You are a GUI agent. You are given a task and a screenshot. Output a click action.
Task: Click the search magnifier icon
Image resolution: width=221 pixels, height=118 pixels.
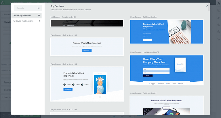click(39, 8)
